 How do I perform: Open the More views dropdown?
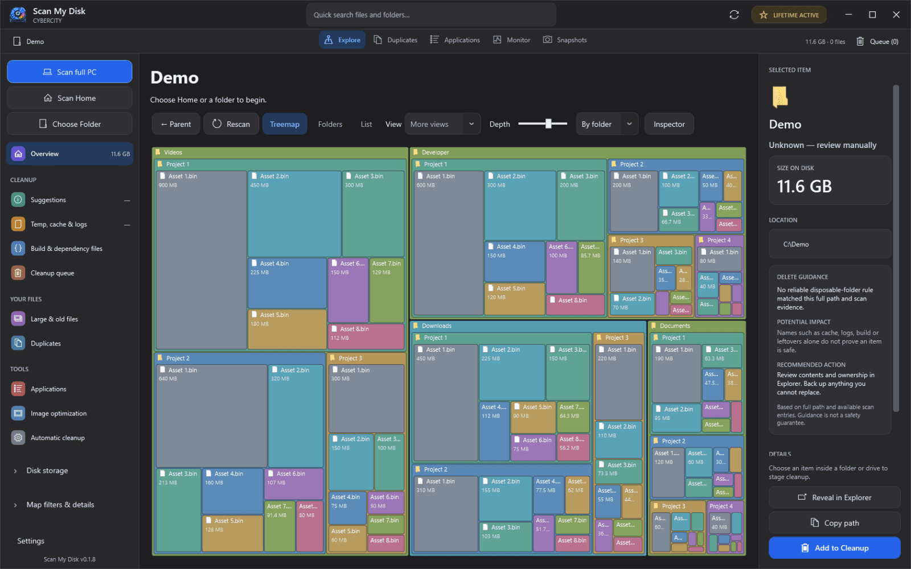[442, 124]
